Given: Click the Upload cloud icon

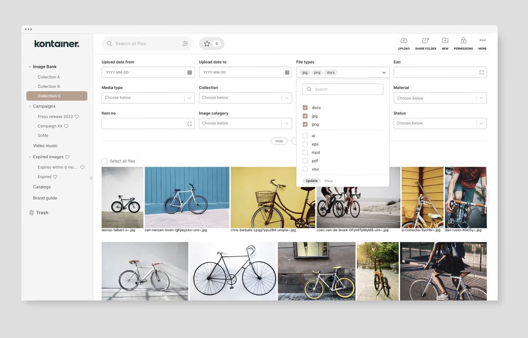Looking at the screenshot, I should pos(403,40).
